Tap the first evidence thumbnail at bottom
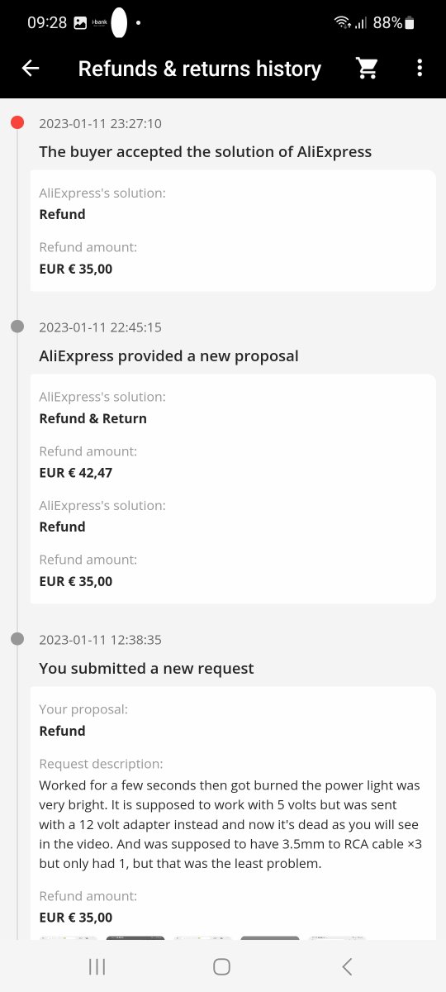 pos(68,937)
